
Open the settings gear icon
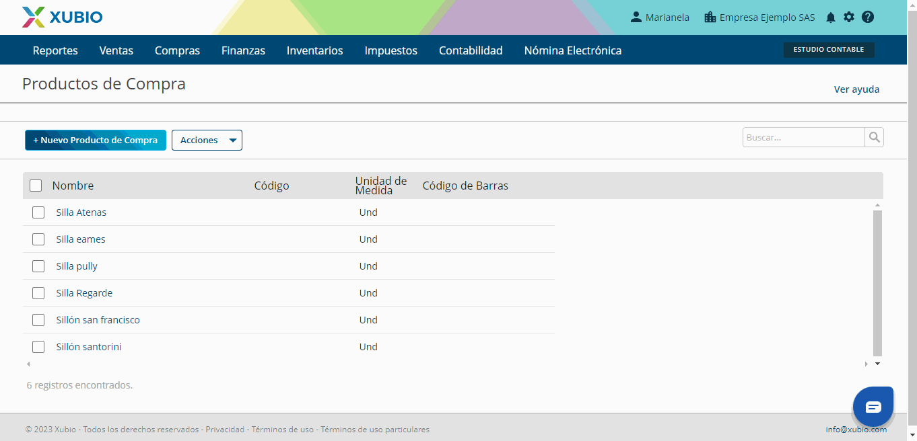point(849,17)
